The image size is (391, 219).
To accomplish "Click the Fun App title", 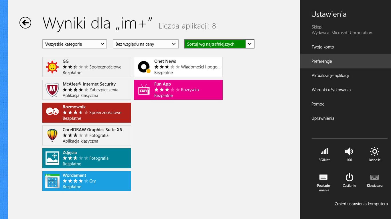I will (x=162, y=84).
